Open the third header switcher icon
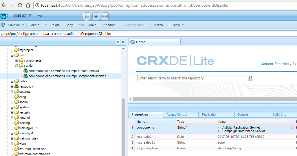297x156 pixels. 105,16
